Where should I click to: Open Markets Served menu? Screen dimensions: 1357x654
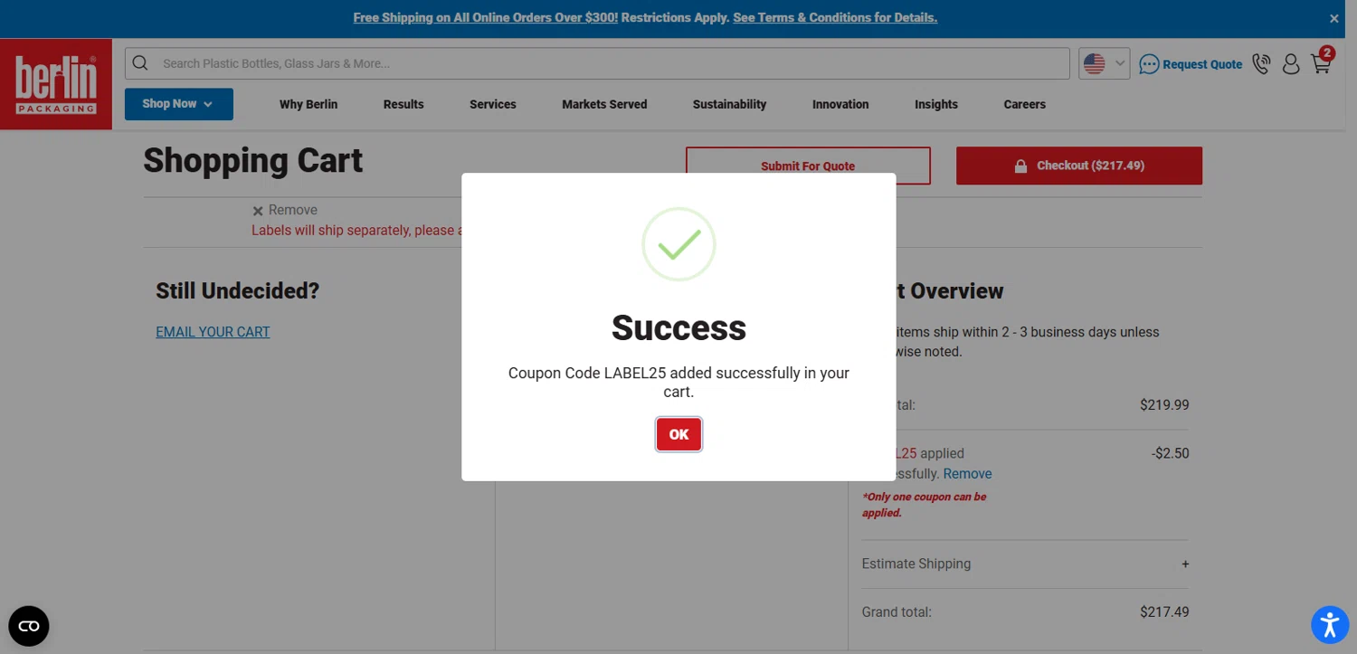[x=604, y=104]
